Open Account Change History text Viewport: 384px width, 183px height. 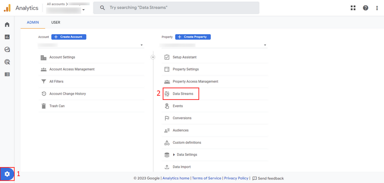68,94
